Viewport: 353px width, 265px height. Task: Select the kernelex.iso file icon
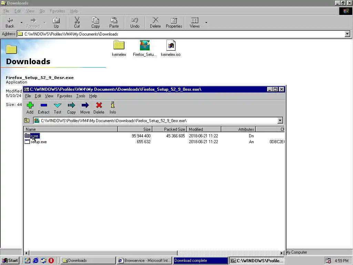click(171, 48)
